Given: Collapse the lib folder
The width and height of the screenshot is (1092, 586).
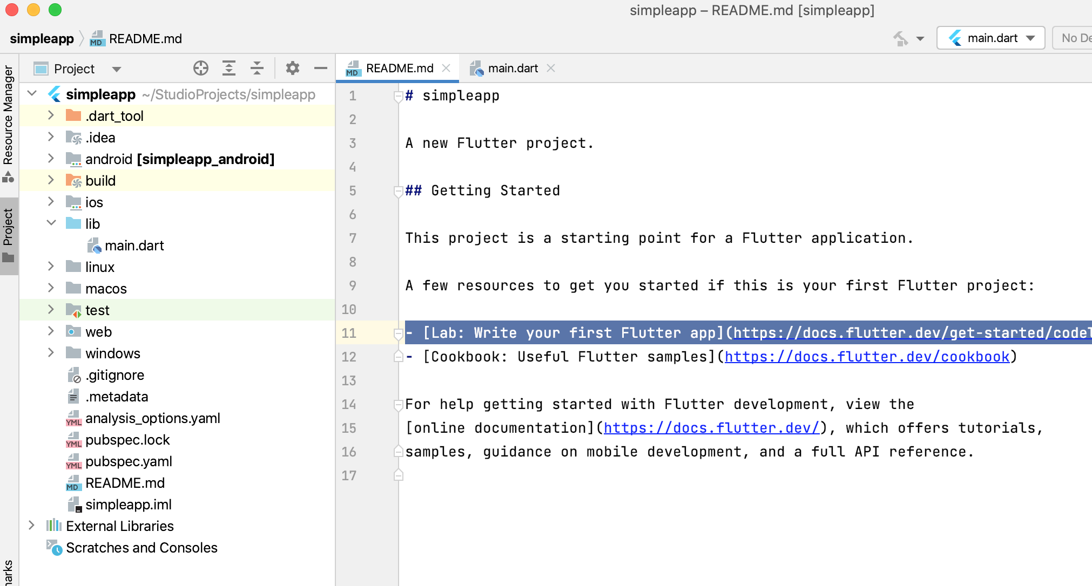Looking at the screenshot, I should (51, 223).
